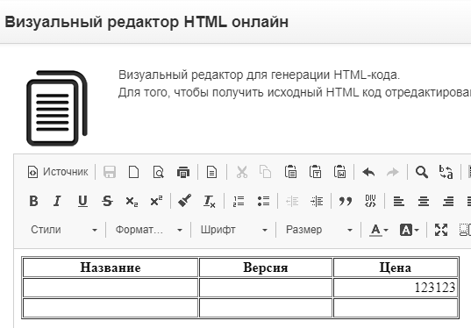Click the cell containing 123123
Screen dimensions: 471x328
coord(396,288)
